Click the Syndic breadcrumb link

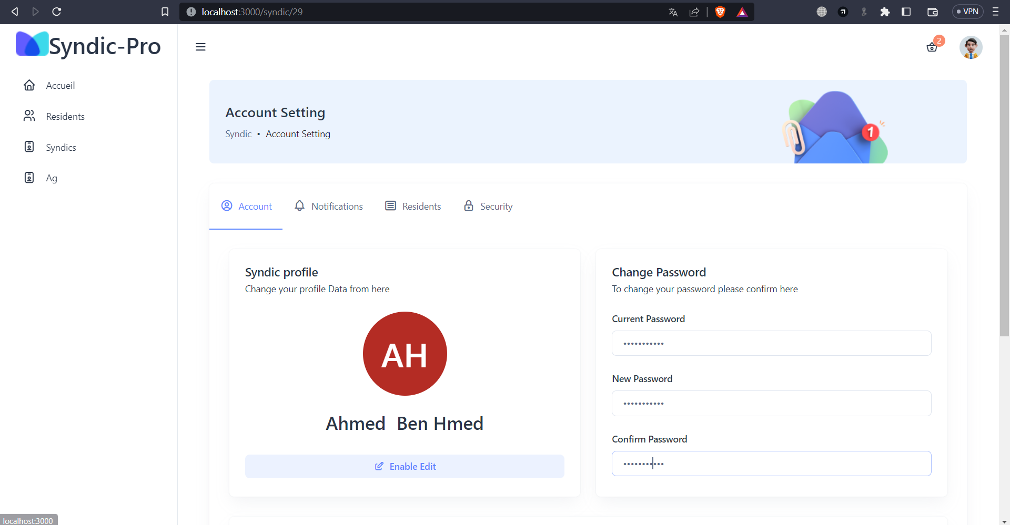(x=238, y=134)
